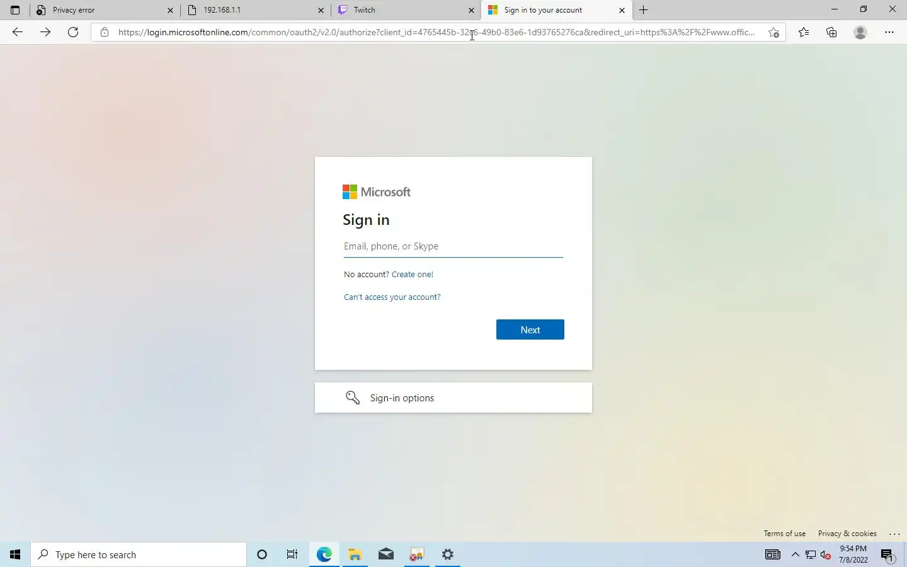The width and height of the screenshot is (907, 567).
Task: Open the network status tray icon
Action: point(811,555)
